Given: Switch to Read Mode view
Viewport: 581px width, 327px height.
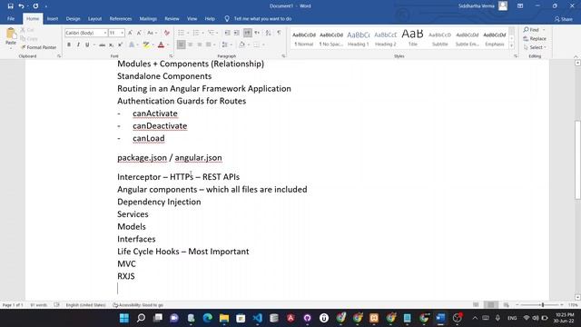Looking at the screenshot, I should [x=476, y=305].
